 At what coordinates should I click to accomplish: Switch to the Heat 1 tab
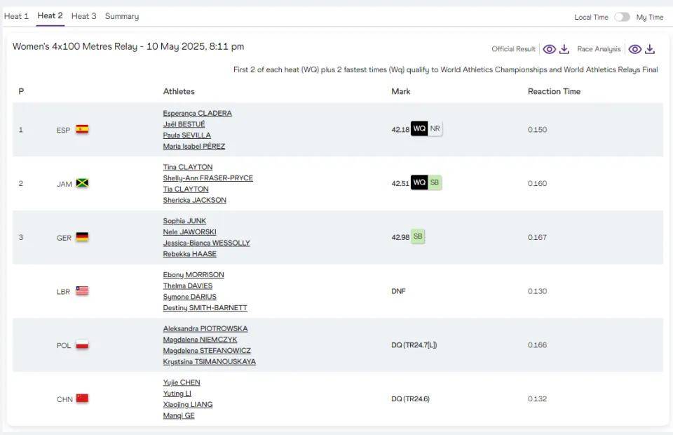[16, 16]
